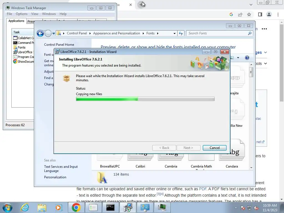The height and width of the screenshot is (213, 284).
Task: Switch to Chrome in taskbar
Action: [76, 207]
